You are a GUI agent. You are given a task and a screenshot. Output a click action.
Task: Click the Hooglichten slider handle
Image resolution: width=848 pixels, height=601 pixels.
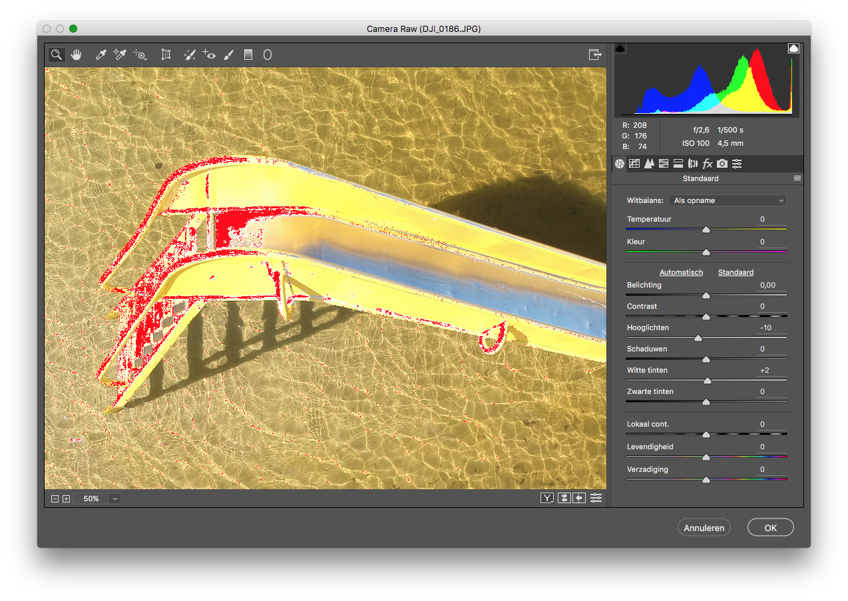(x=698, y=338)
